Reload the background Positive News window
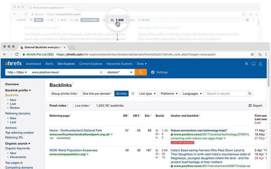This screenshot has height=169, width=271. click(x=26, y=14)
